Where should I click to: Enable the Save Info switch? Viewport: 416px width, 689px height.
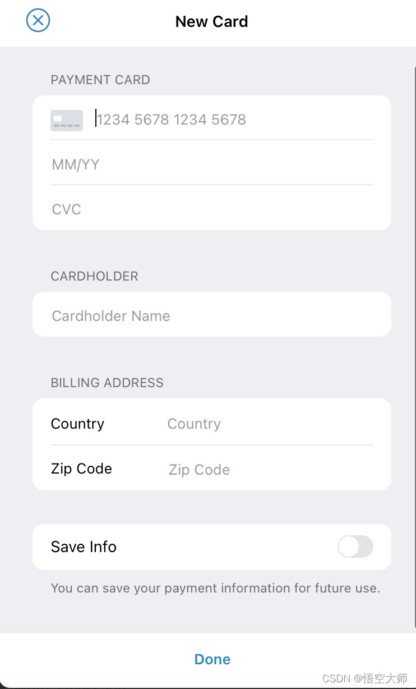355,546
